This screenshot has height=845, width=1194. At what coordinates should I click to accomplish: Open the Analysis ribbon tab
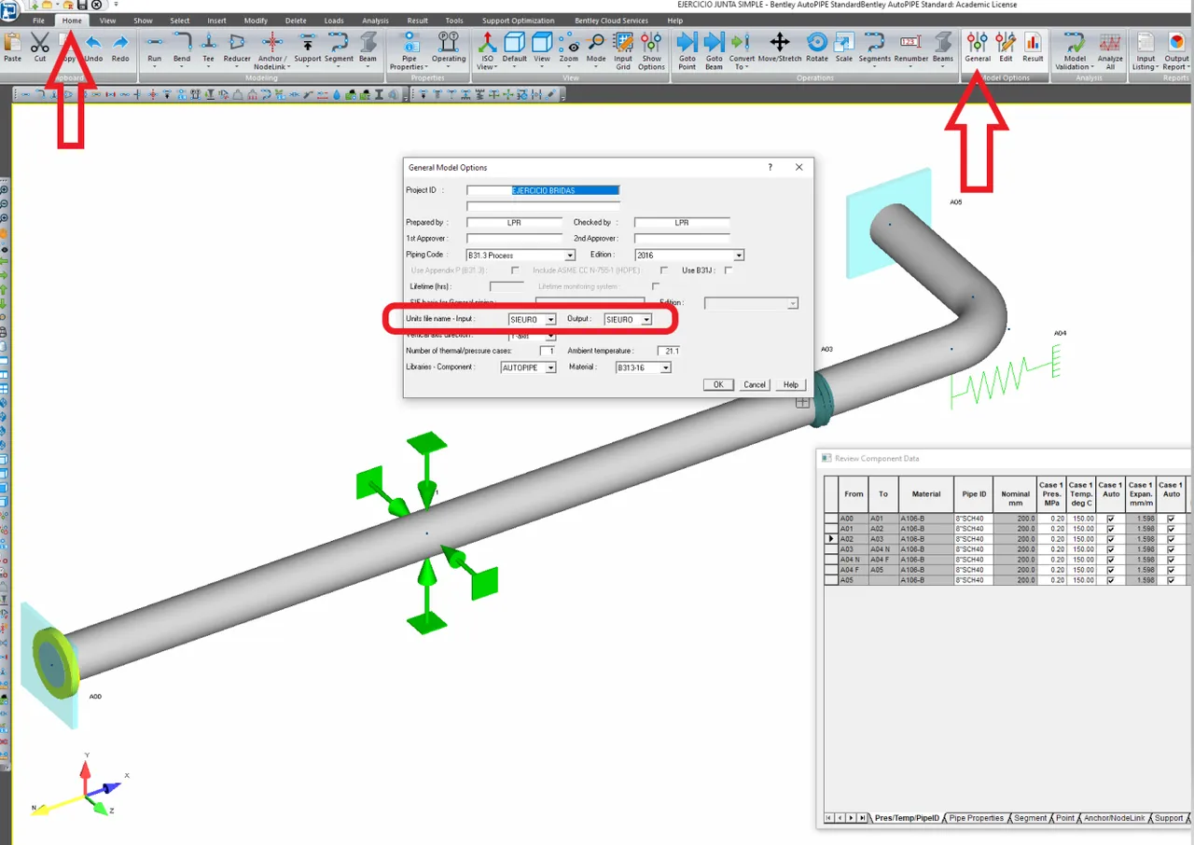pos(375,21)
